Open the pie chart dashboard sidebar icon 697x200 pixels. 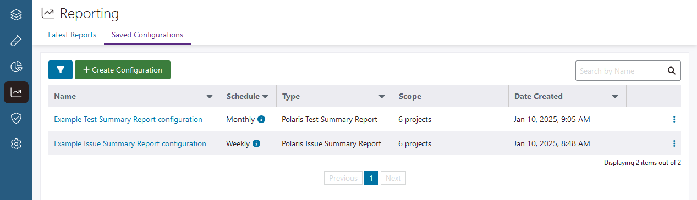click(x=16, y=66)
